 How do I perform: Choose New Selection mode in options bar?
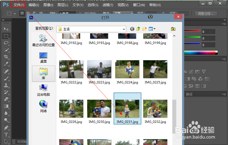coord(22,13)
